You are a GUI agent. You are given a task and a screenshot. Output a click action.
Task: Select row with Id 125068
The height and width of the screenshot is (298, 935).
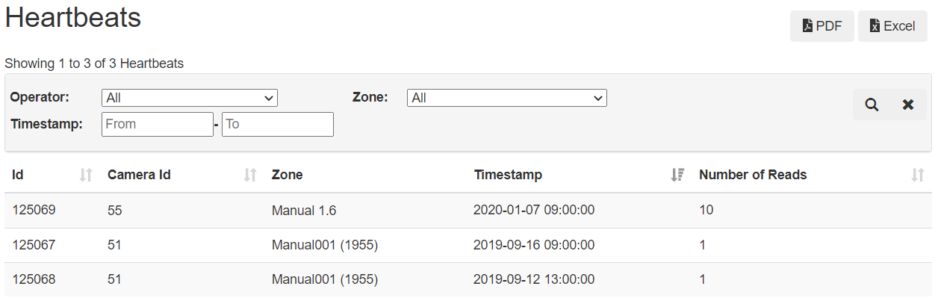click(x=468, y=279)
